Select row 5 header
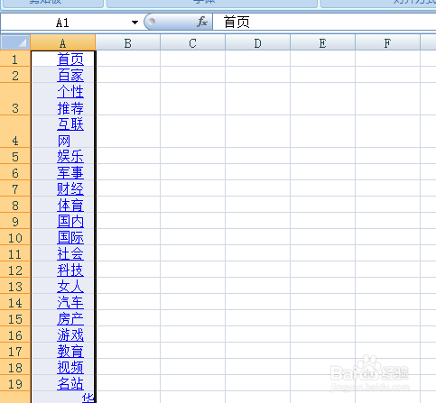 click(15, 156)
